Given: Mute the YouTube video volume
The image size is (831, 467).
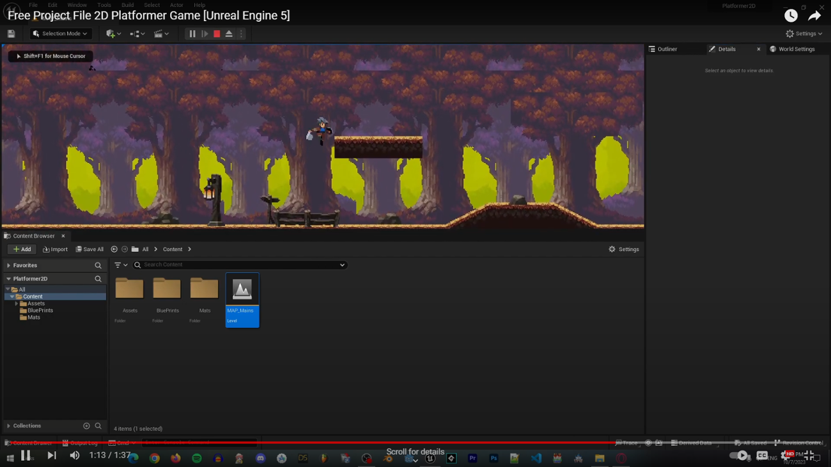Looking at the screenshot, I should click(x=75, y=456).
